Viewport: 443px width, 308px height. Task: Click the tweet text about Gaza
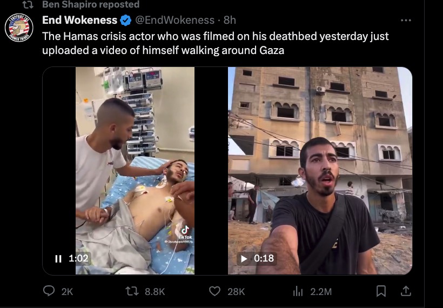point(215,43)
